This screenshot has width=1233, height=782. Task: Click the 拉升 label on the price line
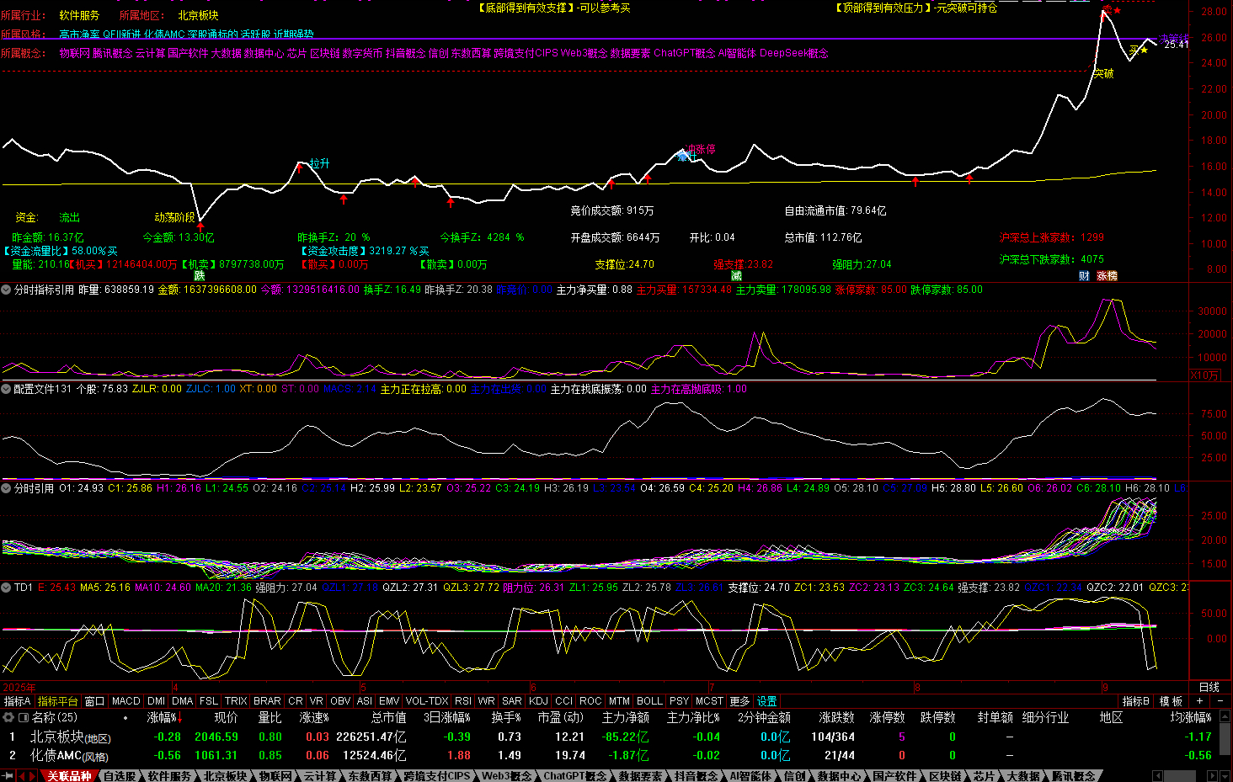(x=319, y=163)
